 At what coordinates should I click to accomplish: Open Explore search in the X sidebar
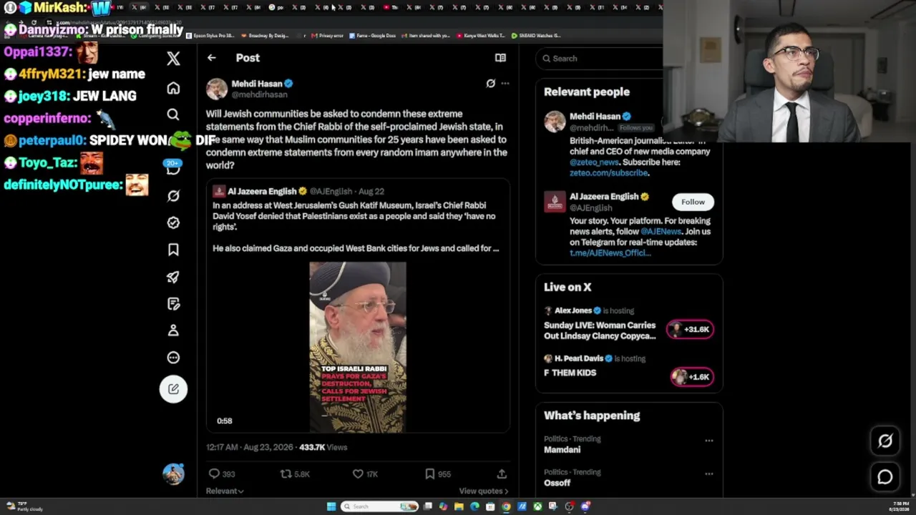tap(173, 114)
